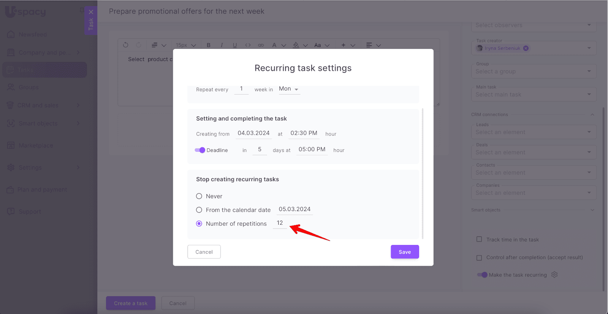Cancel the recurring task settings dialog
The width and height of the screenshot is (608, 314).
[x=204, y=252]
